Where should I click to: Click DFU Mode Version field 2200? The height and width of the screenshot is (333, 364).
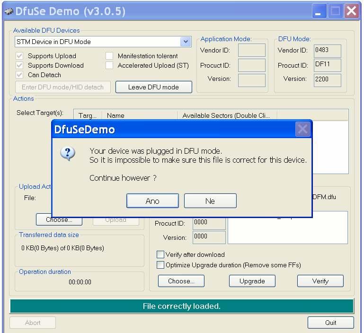tap(328, 80)
